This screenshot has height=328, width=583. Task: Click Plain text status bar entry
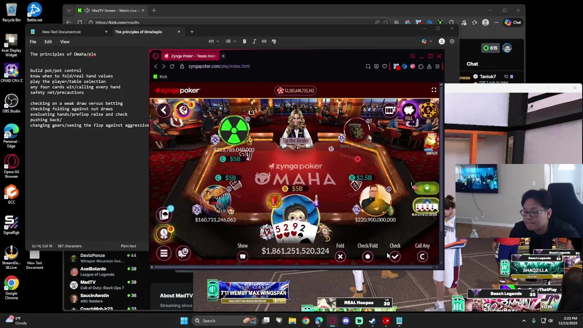pyautogui.click(x=128, y=246)
